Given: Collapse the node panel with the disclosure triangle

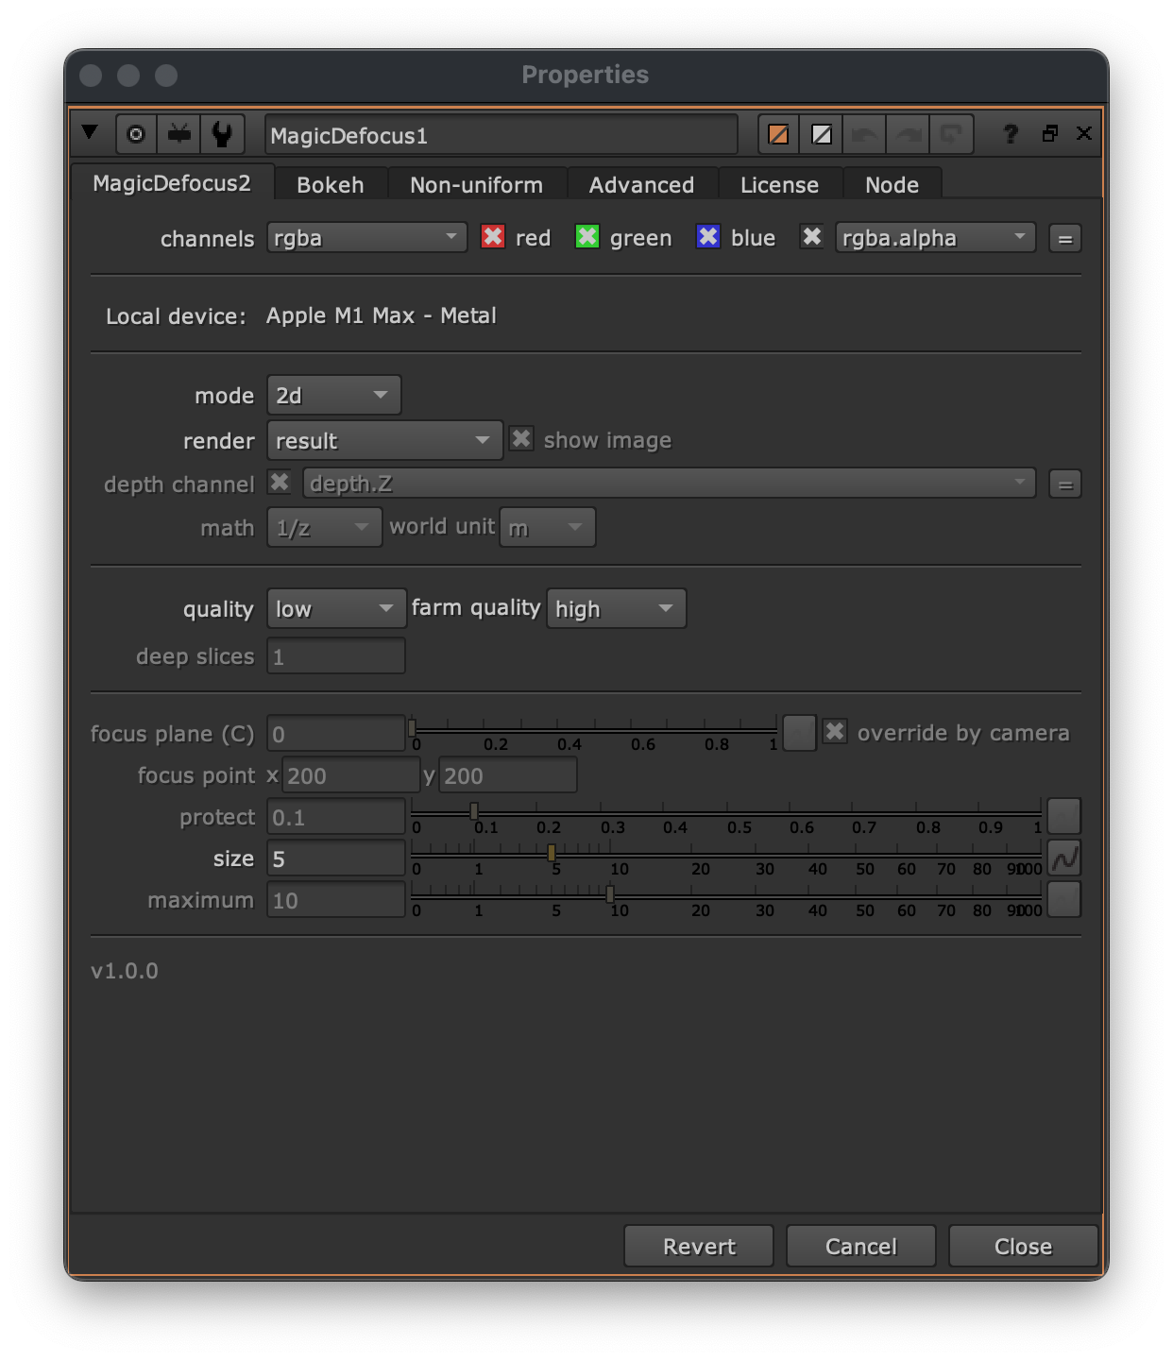Looking at the screenshot, I should (x=90, y=133).
